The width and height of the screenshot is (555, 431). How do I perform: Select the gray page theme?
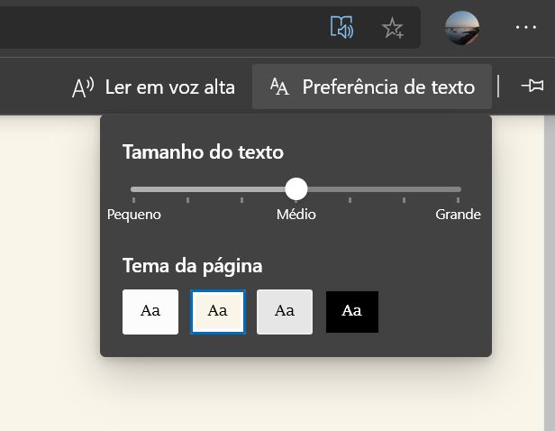[x=285, y=312]
